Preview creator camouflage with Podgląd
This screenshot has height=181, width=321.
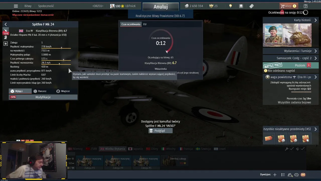point(160,131)
